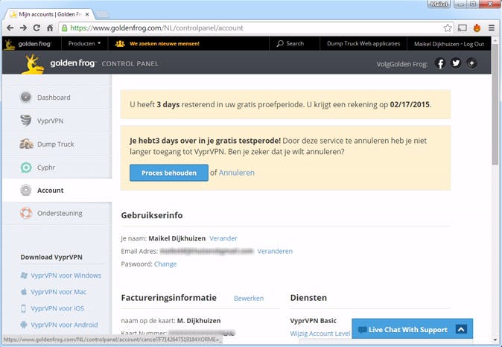Switch to the Mijn accounts browser tab
The height and width of the screenshot is (347, 502).
[x=50, y=14]
